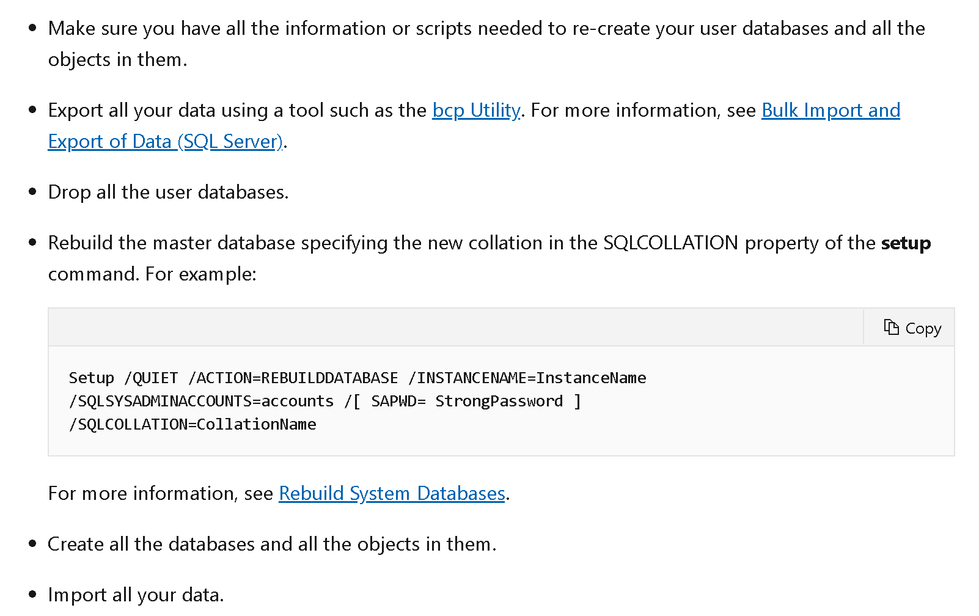Click the /SQLSYSADMINACCOUNTS=accounts text in code
The height and width of the screenshot is (616, 979).
tap(201, 401)
